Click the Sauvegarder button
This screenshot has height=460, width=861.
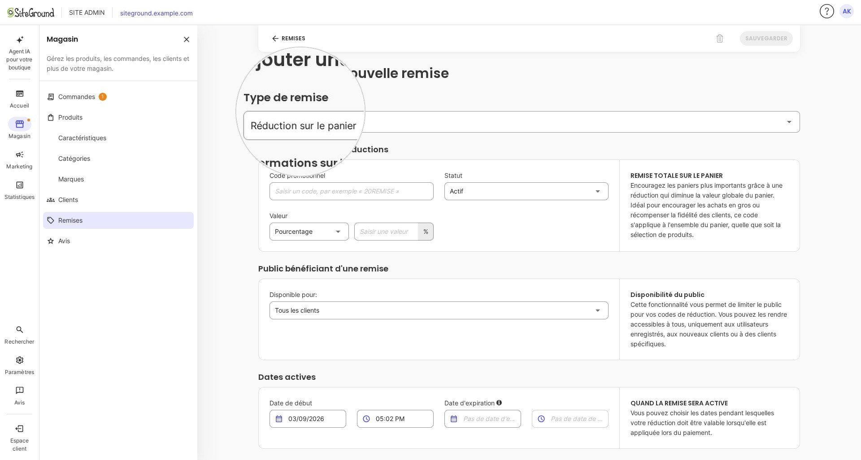(x=766, y=39)
